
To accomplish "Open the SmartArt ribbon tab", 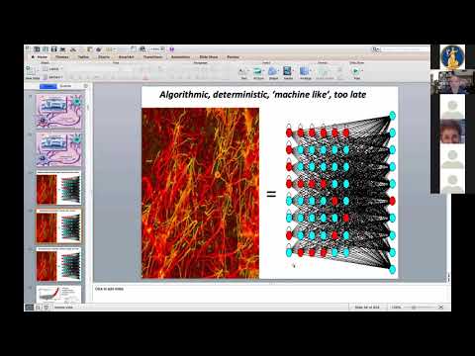I will [x=127, y=57].
